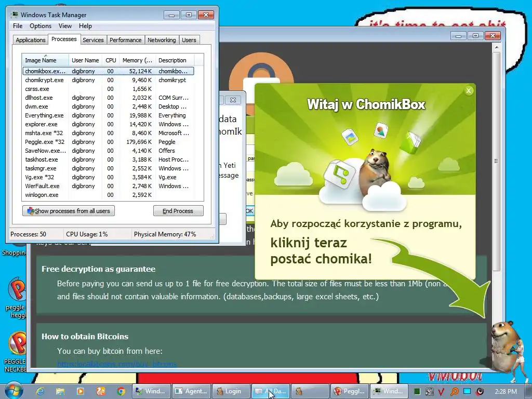Select the Everything.exe process row

point(108,115)
